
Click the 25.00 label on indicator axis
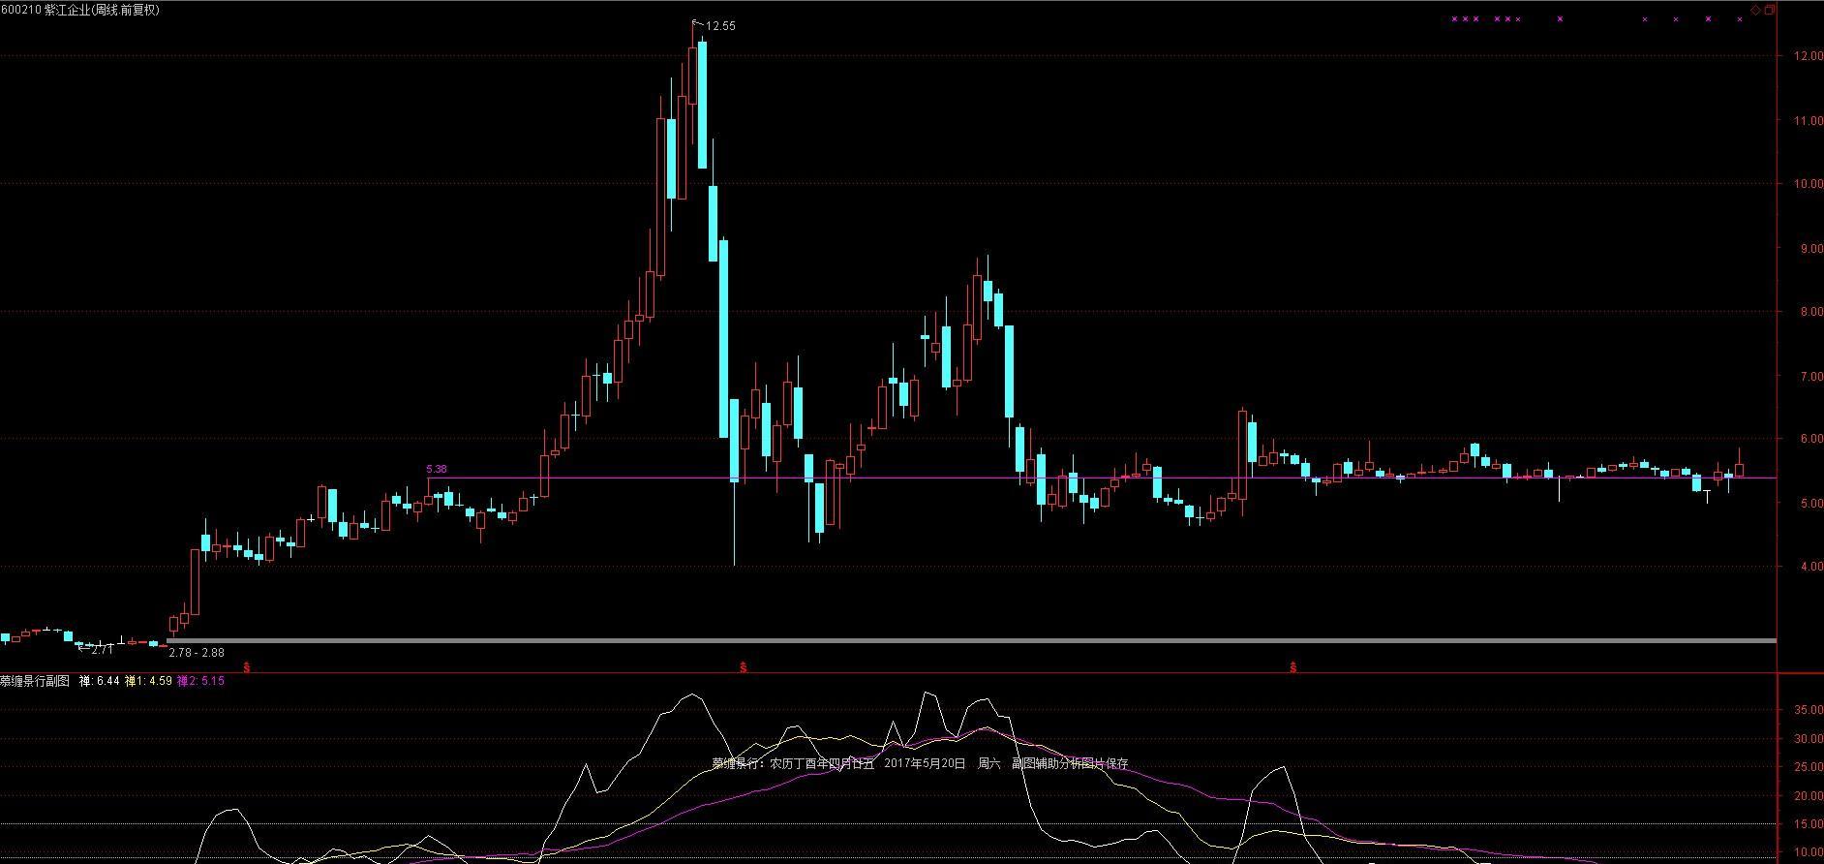tap(1809, 767)
